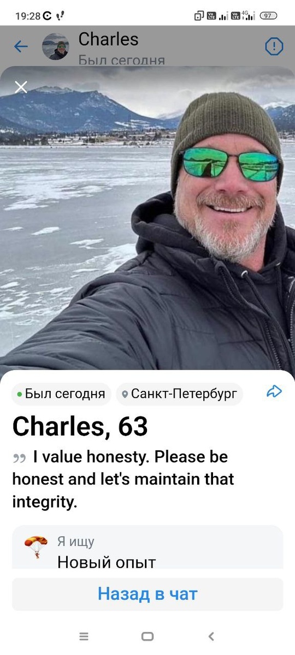Click the 'Назад в чат' button
Screen dimensions: 295x655
coord(147,594)
